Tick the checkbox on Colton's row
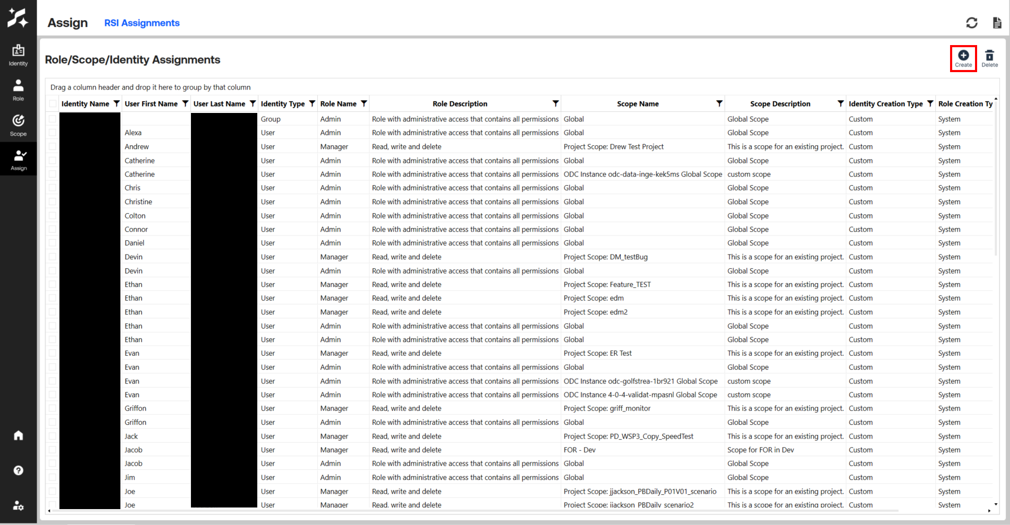The height and width of the screenshot is (525, 1010). click(53, 215)
